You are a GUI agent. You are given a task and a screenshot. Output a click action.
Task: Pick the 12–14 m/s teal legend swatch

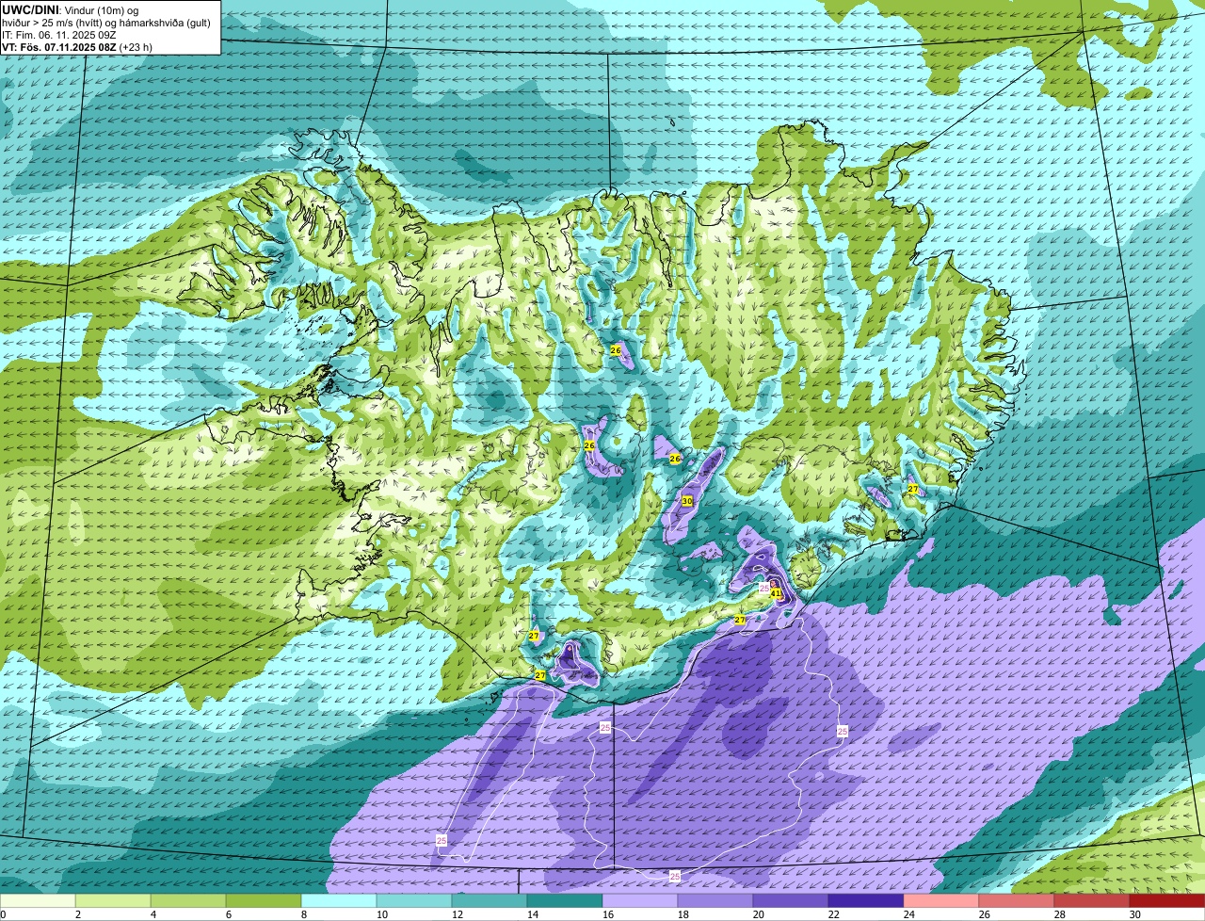click(490, 901)
